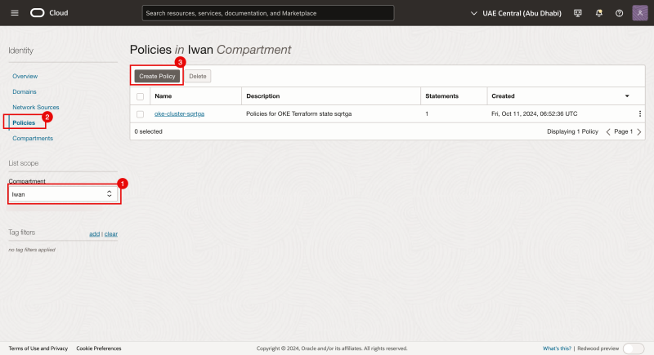Viewport: 654px width, 355px height.
Task: Click the Create Policy button
Action: tap(157, 76)
